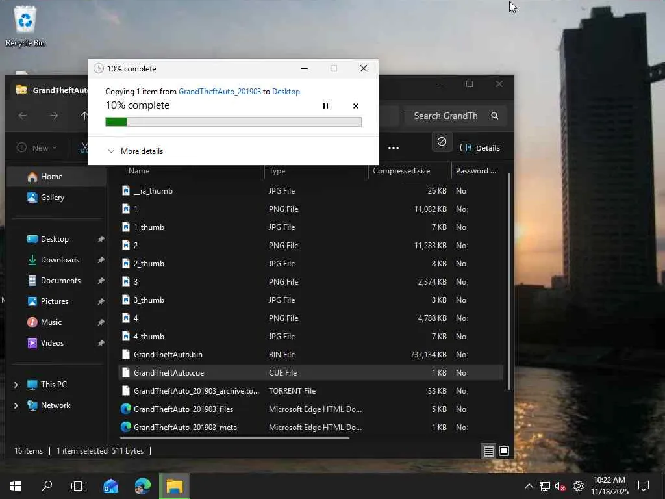Select the 2_thumb file

pos(310,264)
